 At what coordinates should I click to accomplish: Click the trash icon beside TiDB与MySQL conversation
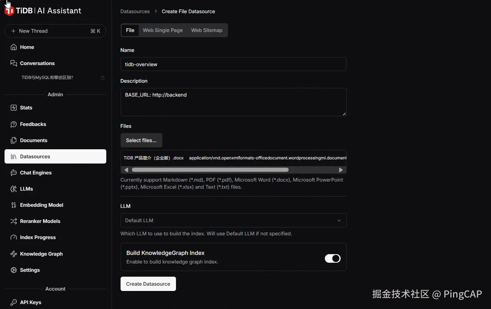pyautogui.click(x=102, y=77)
